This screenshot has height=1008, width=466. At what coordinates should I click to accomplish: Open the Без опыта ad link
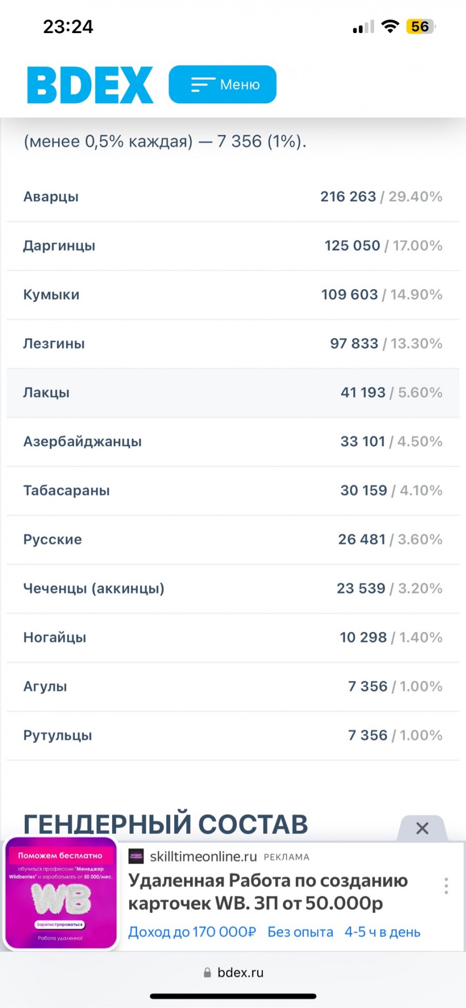pyautogui.click(x=300, y=932)
